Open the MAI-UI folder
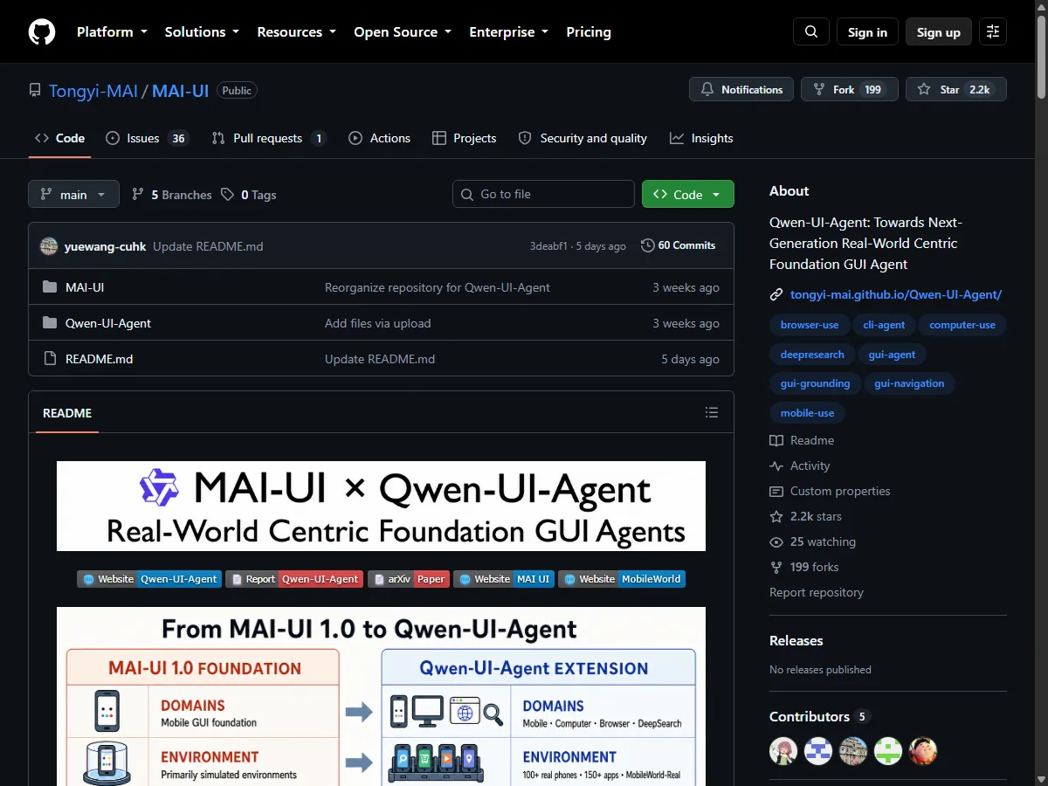 pos(85,287)
